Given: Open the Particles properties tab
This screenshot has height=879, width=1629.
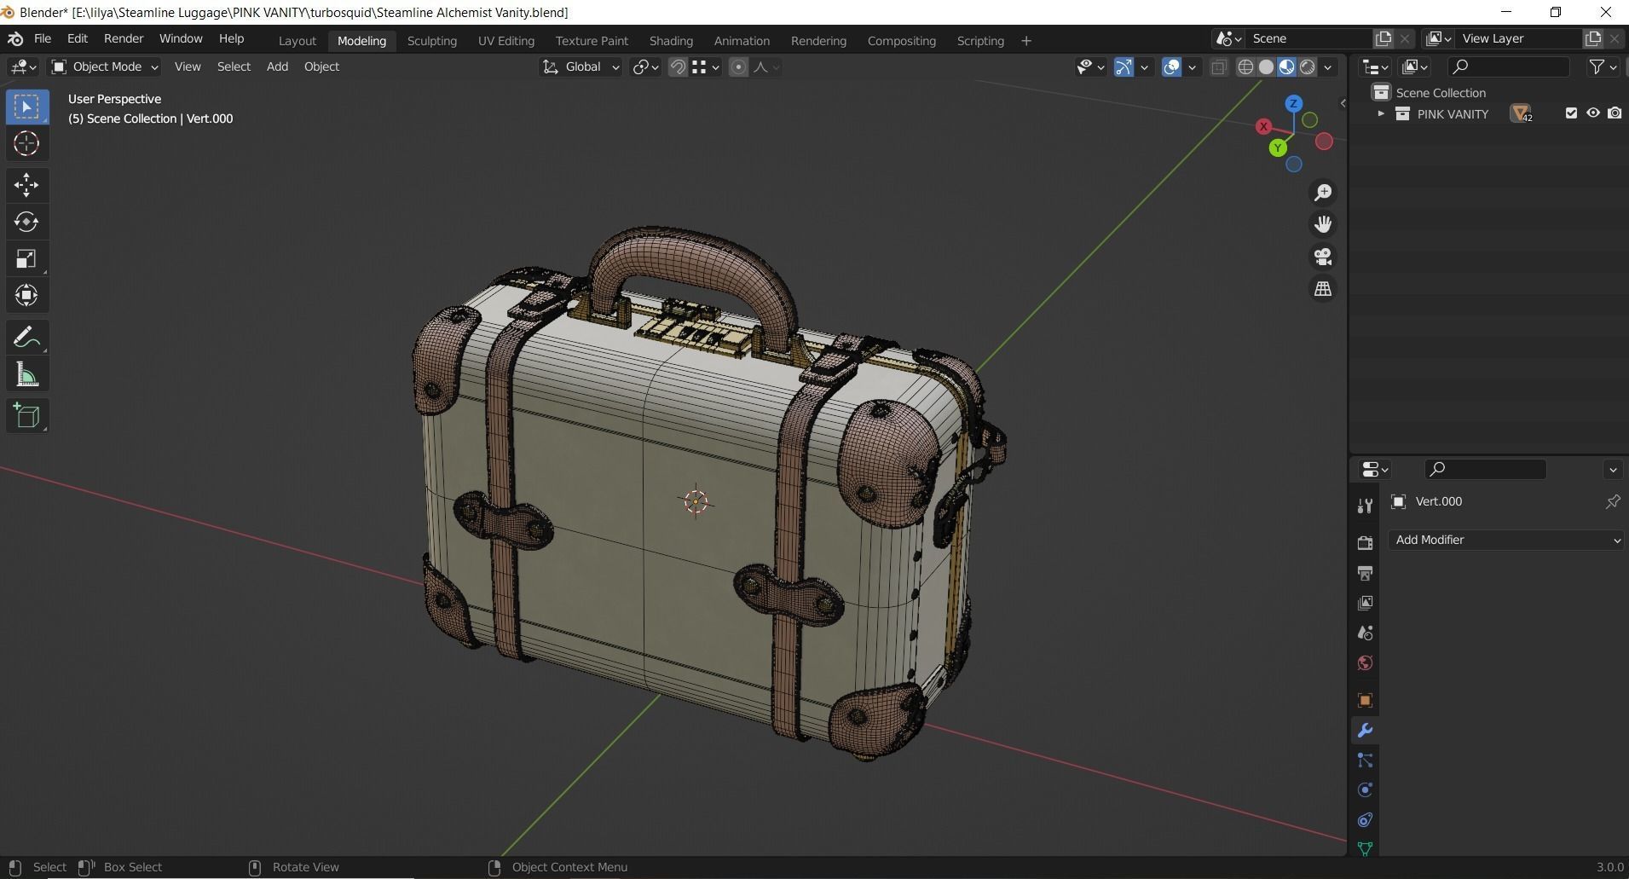Looking at the screenshot, I should click(x=1365, y=760).
